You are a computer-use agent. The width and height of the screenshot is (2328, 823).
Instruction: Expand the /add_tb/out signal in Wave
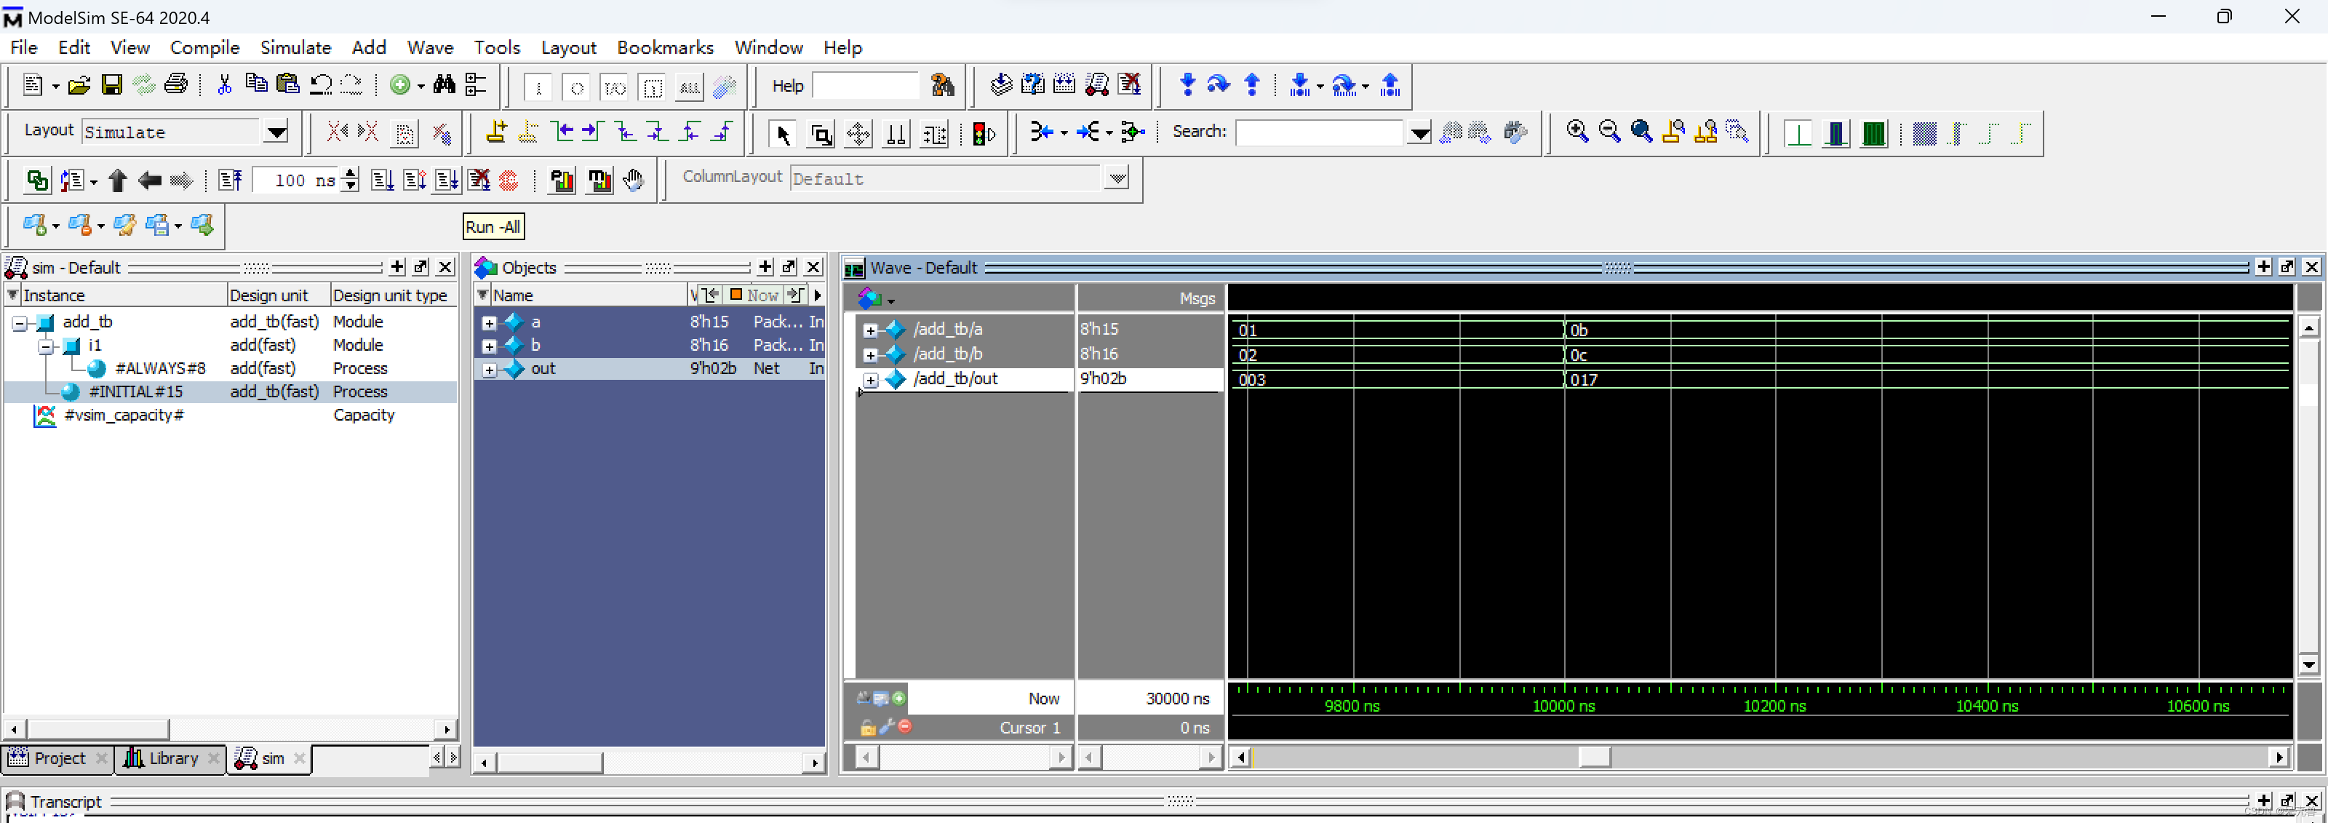(x=870, y=381)
